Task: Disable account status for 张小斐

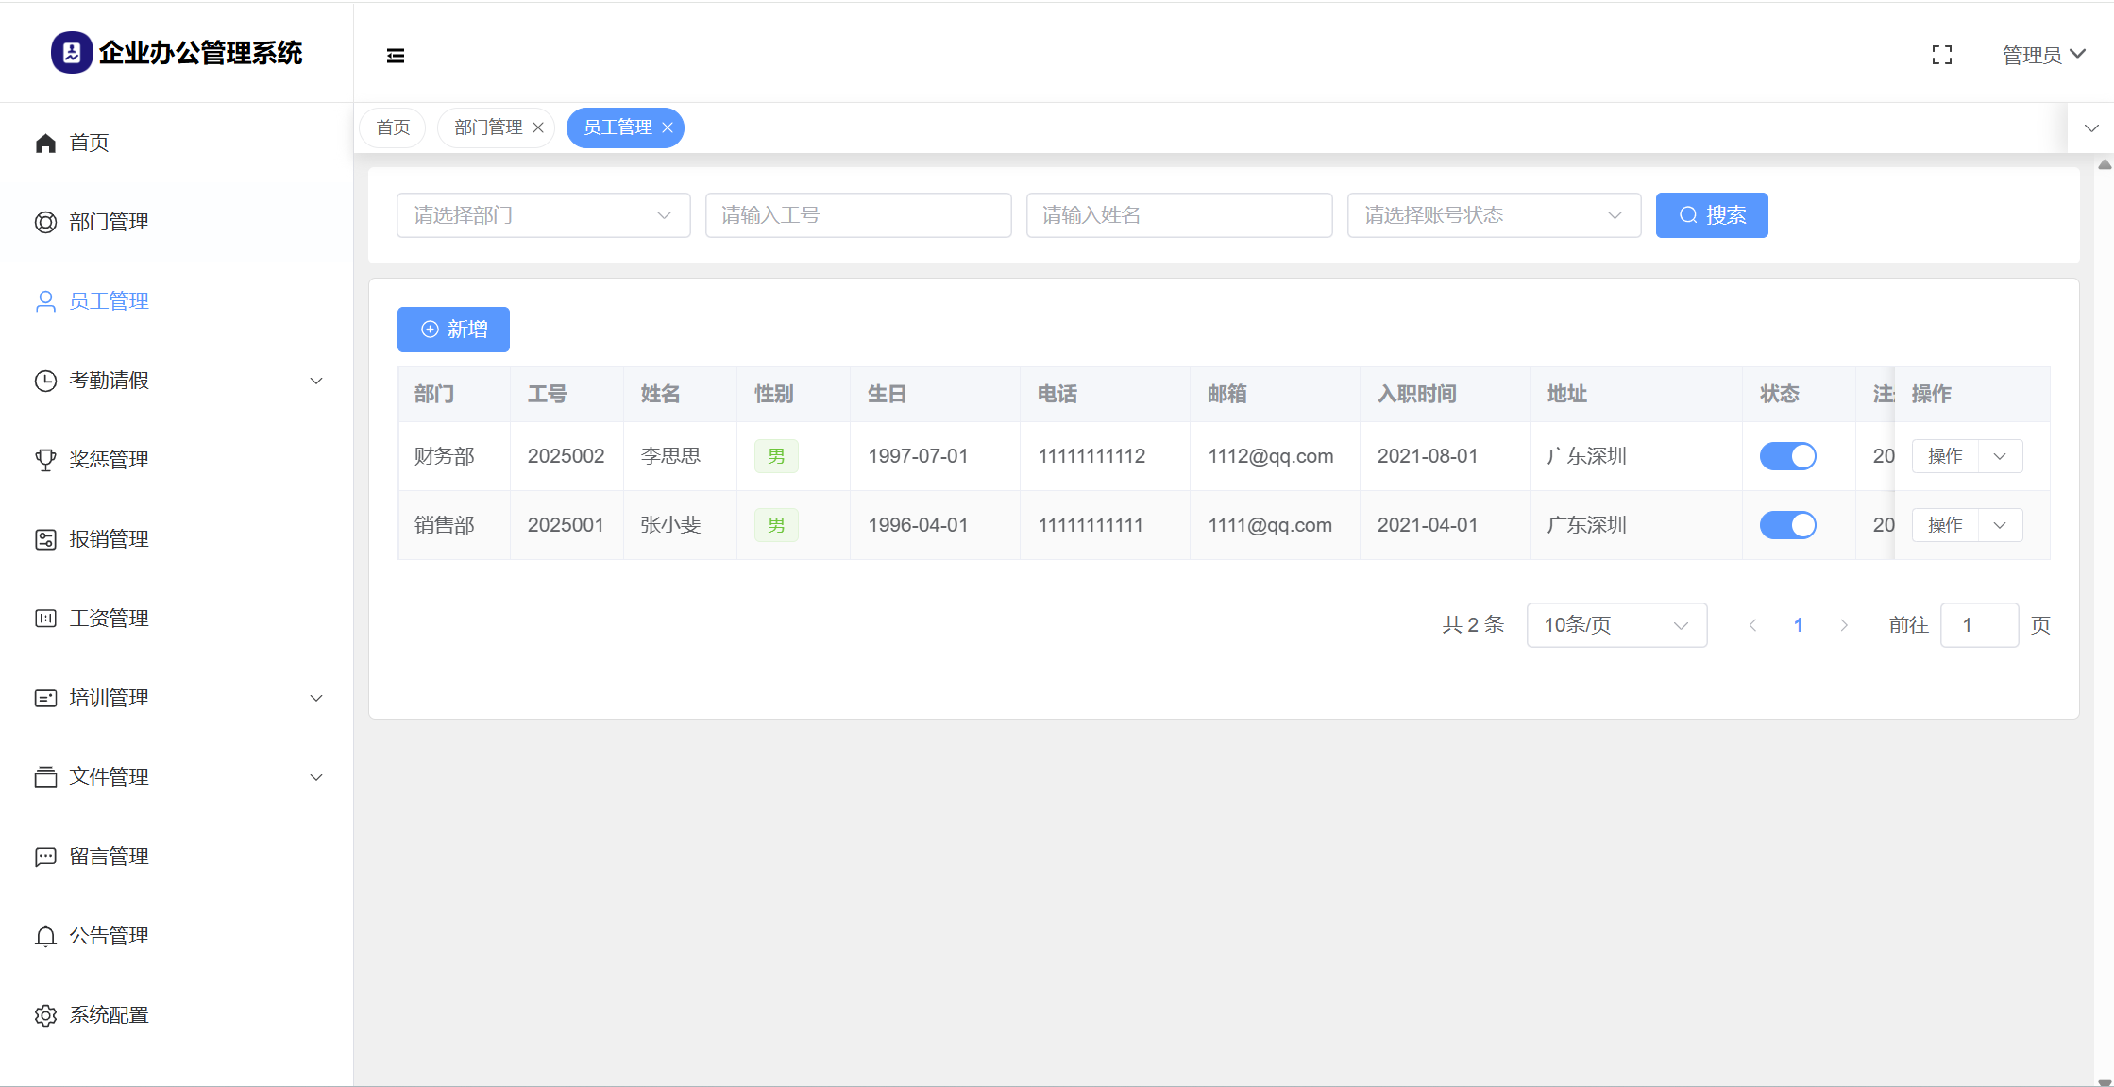Action: 1787,525
